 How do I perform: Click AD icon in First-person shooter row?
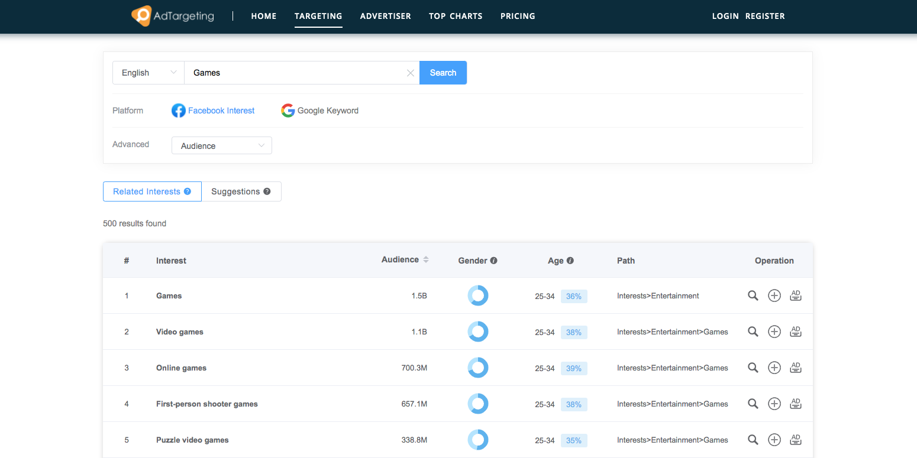[x=796, y=404]
